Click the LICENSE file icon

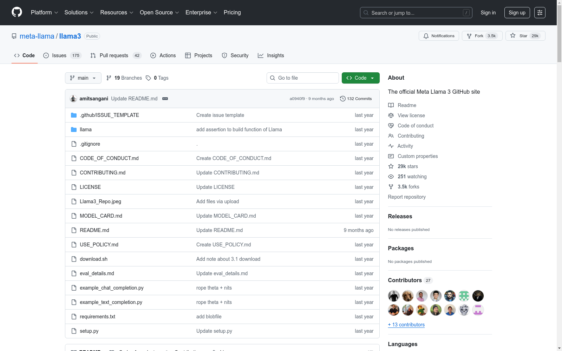click(x=74, y=187)
